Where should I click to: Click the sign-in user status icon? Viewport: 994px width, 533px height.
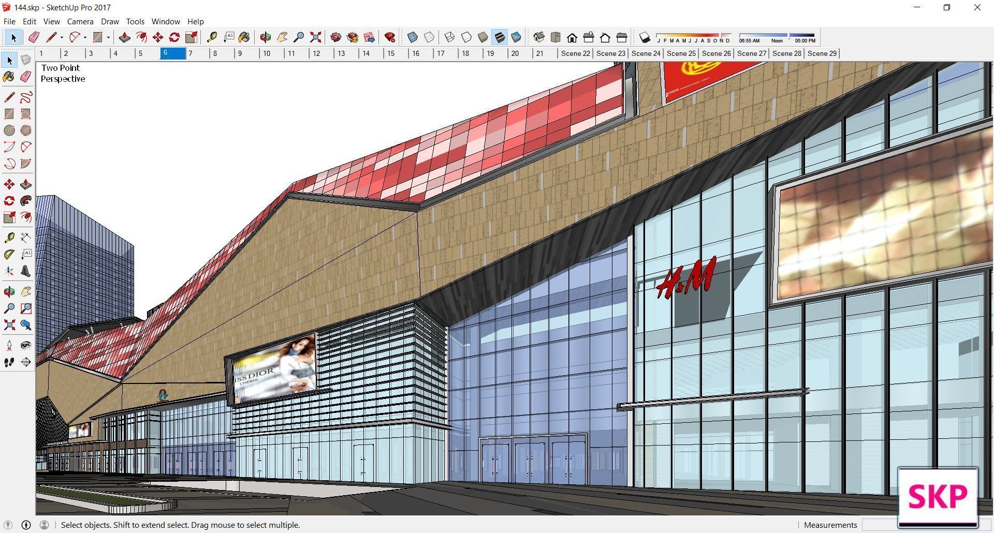44,525
